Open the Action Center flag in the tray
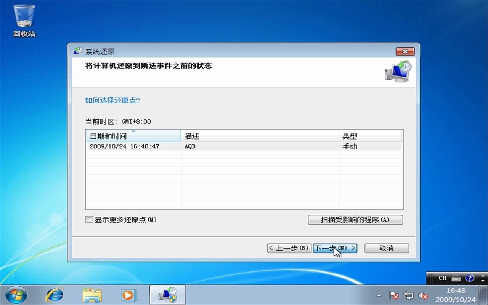 coord(394,296)
